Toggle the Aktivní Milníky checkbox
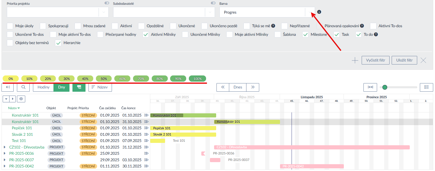The width and height of the screenshot is (435, 171). tap(146, 35)
